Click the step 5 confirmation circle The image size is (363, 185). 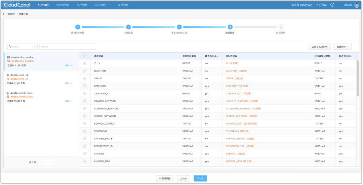(x=281, y=27)
